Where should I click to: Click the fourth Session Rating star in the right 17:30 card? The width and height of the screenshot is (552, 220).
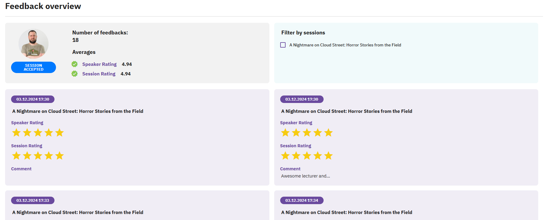[318, 156]
